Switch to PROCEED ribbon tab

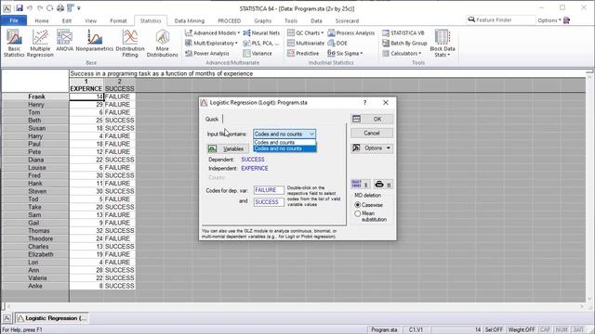coord(230,20)
